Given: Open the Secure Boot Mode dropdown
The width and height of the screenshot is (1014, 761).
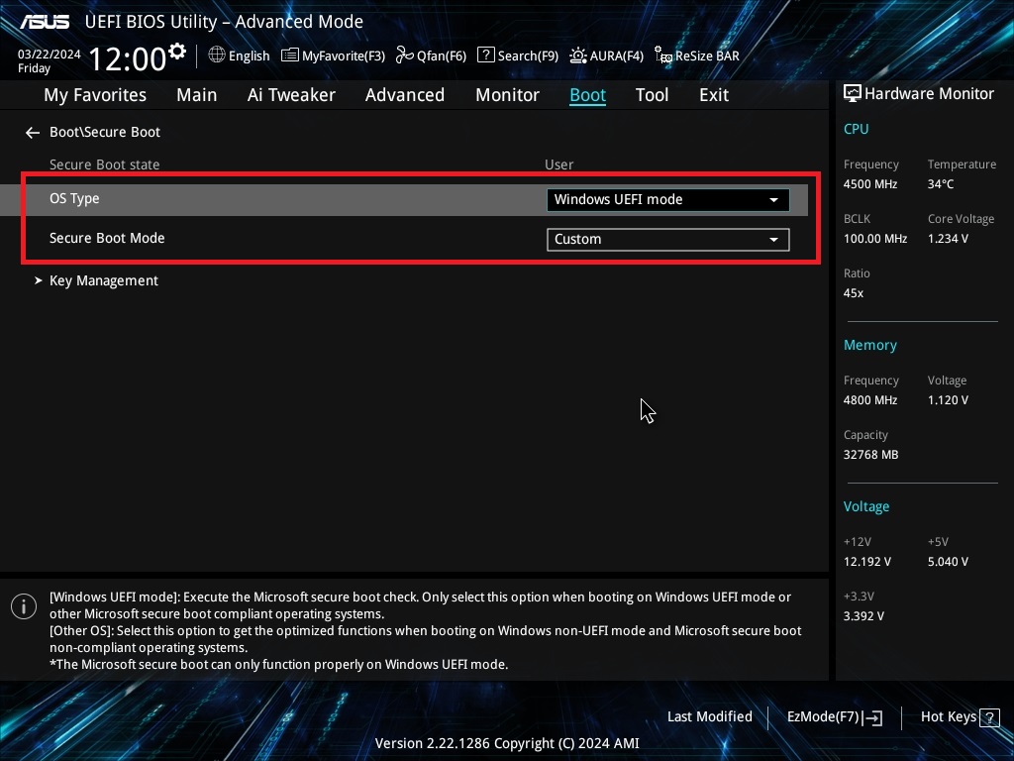Looking at the screenshot, I should click(x=667, y=240).
